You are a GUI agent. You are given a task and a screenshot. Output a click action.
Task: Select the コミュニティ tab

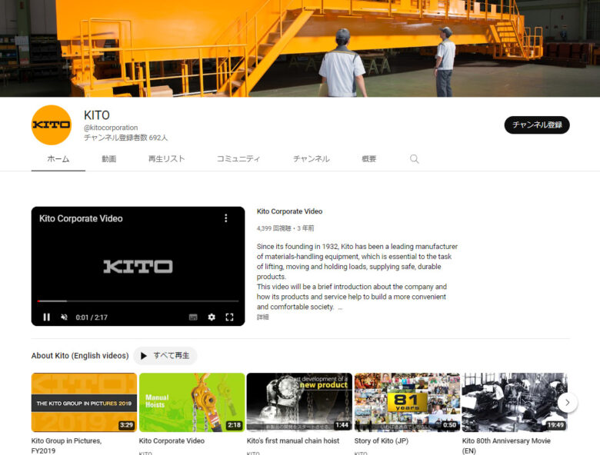(x=238, y=159)
